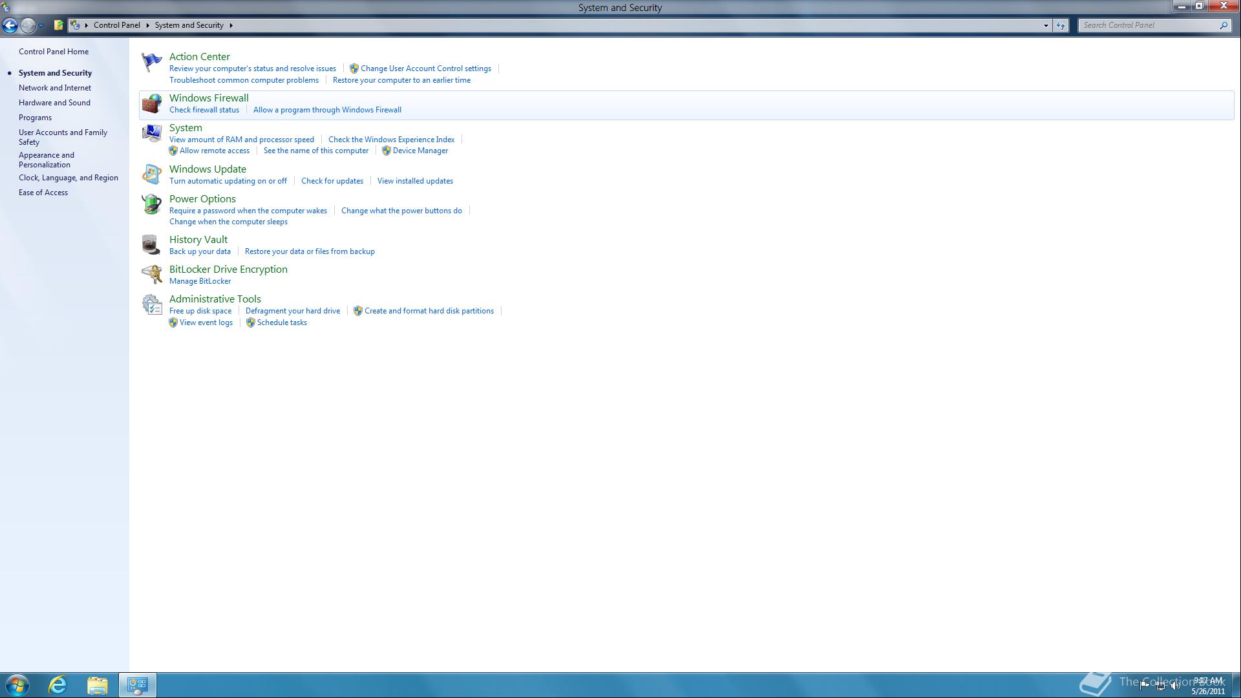Open recent pages dropdown arrow

[41, 25]
